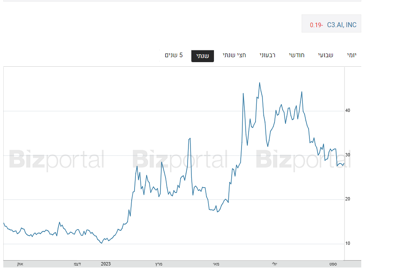The image size is (395, 272).
Task: Click the ספט month axis label
Action: (333, 264)
